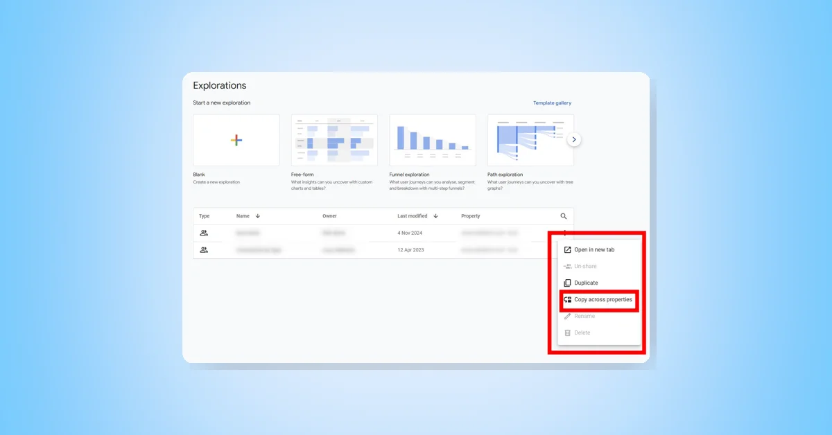Create a Blank exploration with plus thumbnail

(x=236, y=140)
